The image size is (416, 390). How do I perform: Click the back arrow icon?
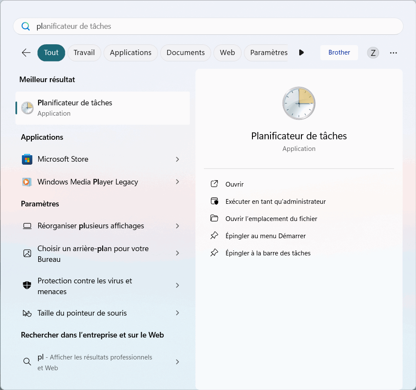pyautogui.click(x=26, y=52)
